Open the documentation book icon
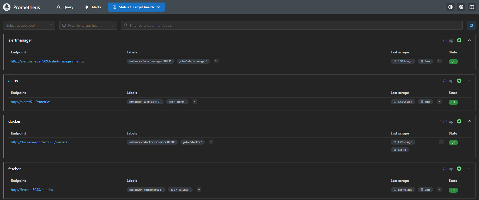The height and width of the screenshot is (200, 479). coord(472,7)
